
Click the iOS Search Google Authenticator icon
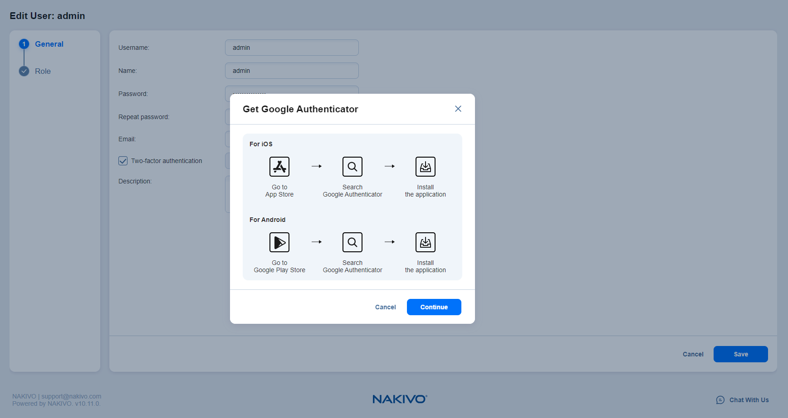[352, 167]
